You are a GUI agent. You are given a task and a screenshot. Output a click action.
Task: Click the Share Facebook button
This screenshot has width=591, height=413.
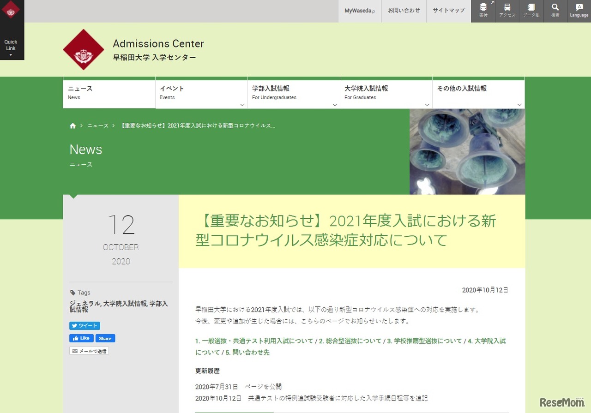point(105,338)
